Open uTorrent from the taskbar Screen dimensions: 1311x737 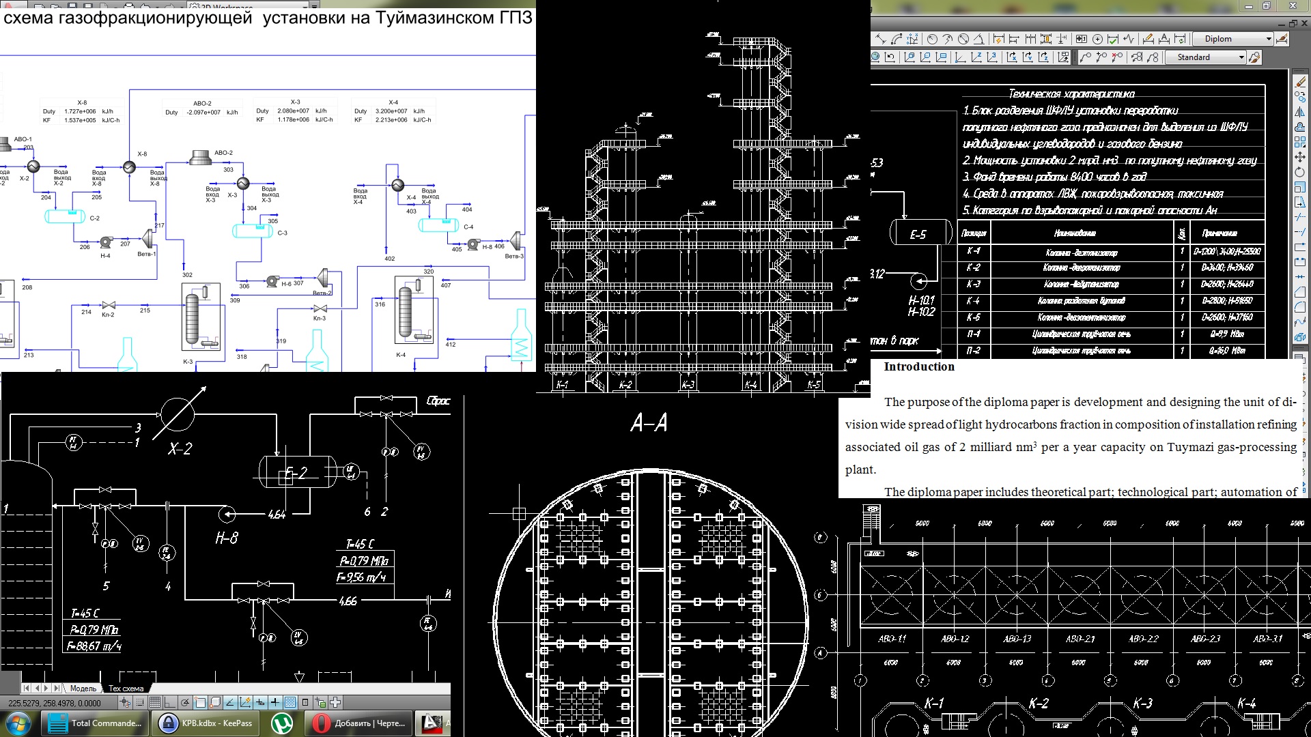coord(282,723)
